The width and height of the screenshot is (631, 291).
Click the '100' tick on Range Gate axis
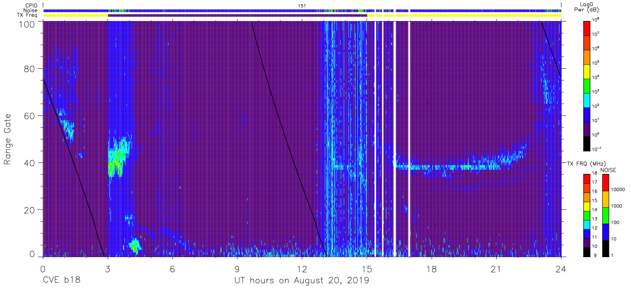coord(27,24)
